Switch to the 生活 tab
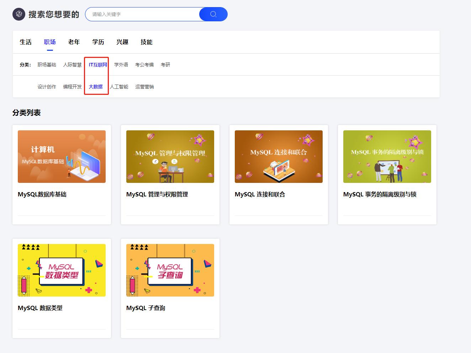Image resolution: width=471 pixels, height=353 pixels. click(x=25, y=42)
